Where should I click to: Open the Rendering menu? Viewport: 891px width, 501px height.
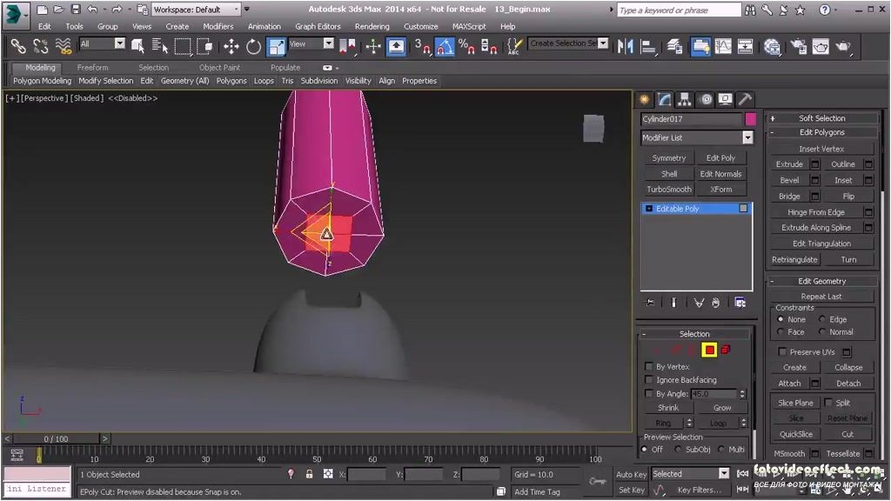[x=372, y=27]
